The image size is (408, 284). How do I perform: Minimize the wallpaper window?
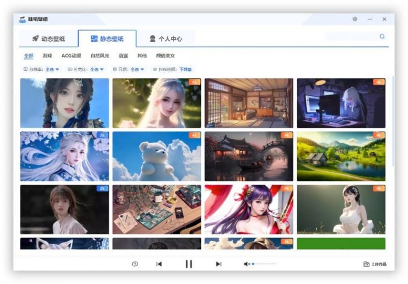370,19
